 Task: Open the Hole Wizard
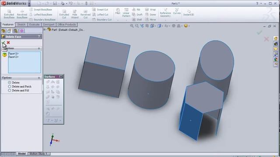click(75, 14)
